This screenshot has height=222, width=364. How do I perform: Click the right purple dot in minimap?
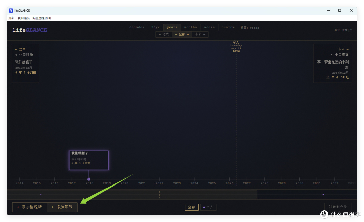[323, 195]
